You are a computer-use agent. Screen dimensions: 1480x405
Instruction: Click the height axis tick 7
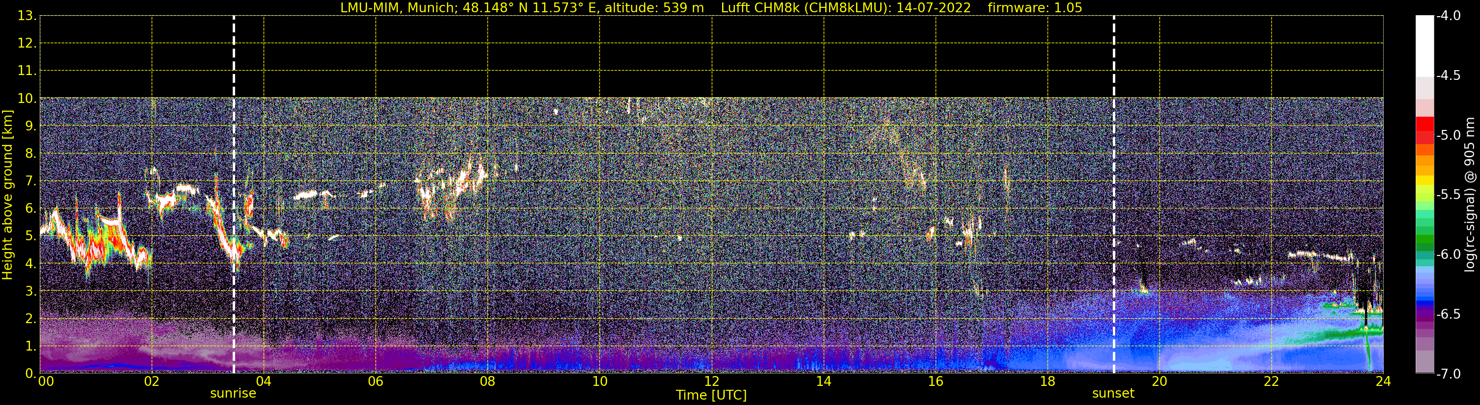pos(30,181)
